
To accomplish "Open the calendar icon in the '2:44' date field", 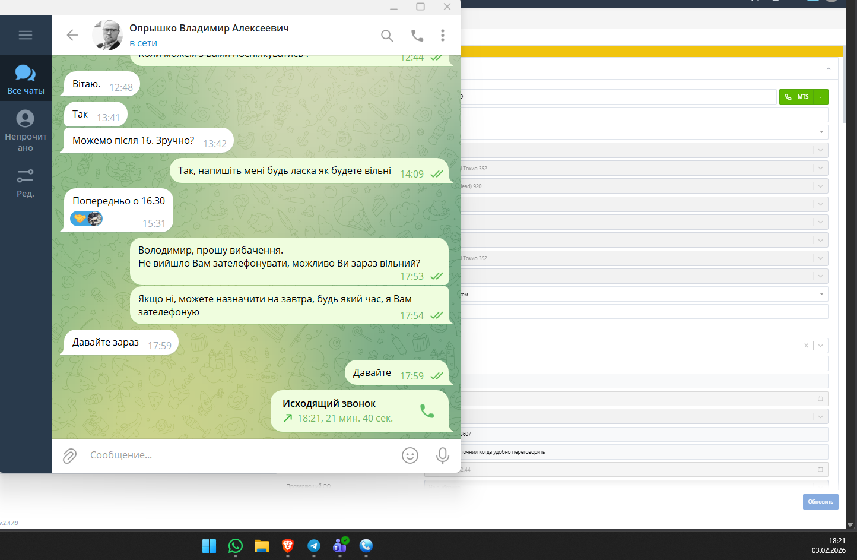I will (820, 470).
